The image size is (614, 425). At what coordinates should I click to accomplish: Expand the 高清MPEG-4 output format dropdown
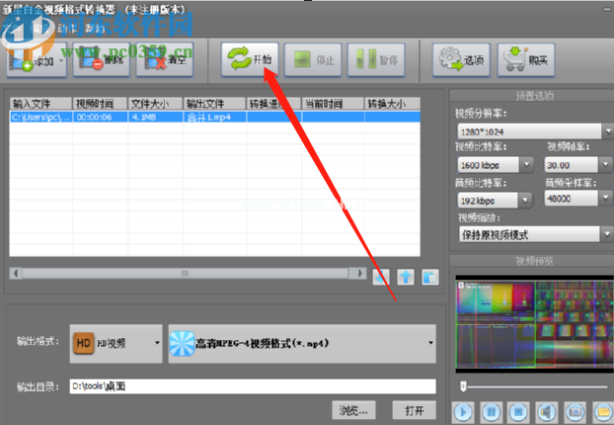pyautogui.click(x=302, y=343)
